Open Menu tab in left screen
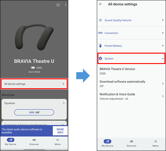 tap(58, 142)
